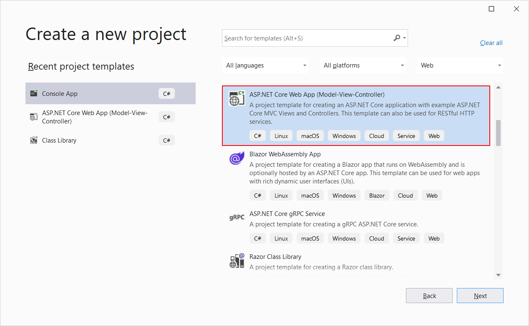529x326 pixels.
Task: Open the All platforms dropdown
Action: 363,65
